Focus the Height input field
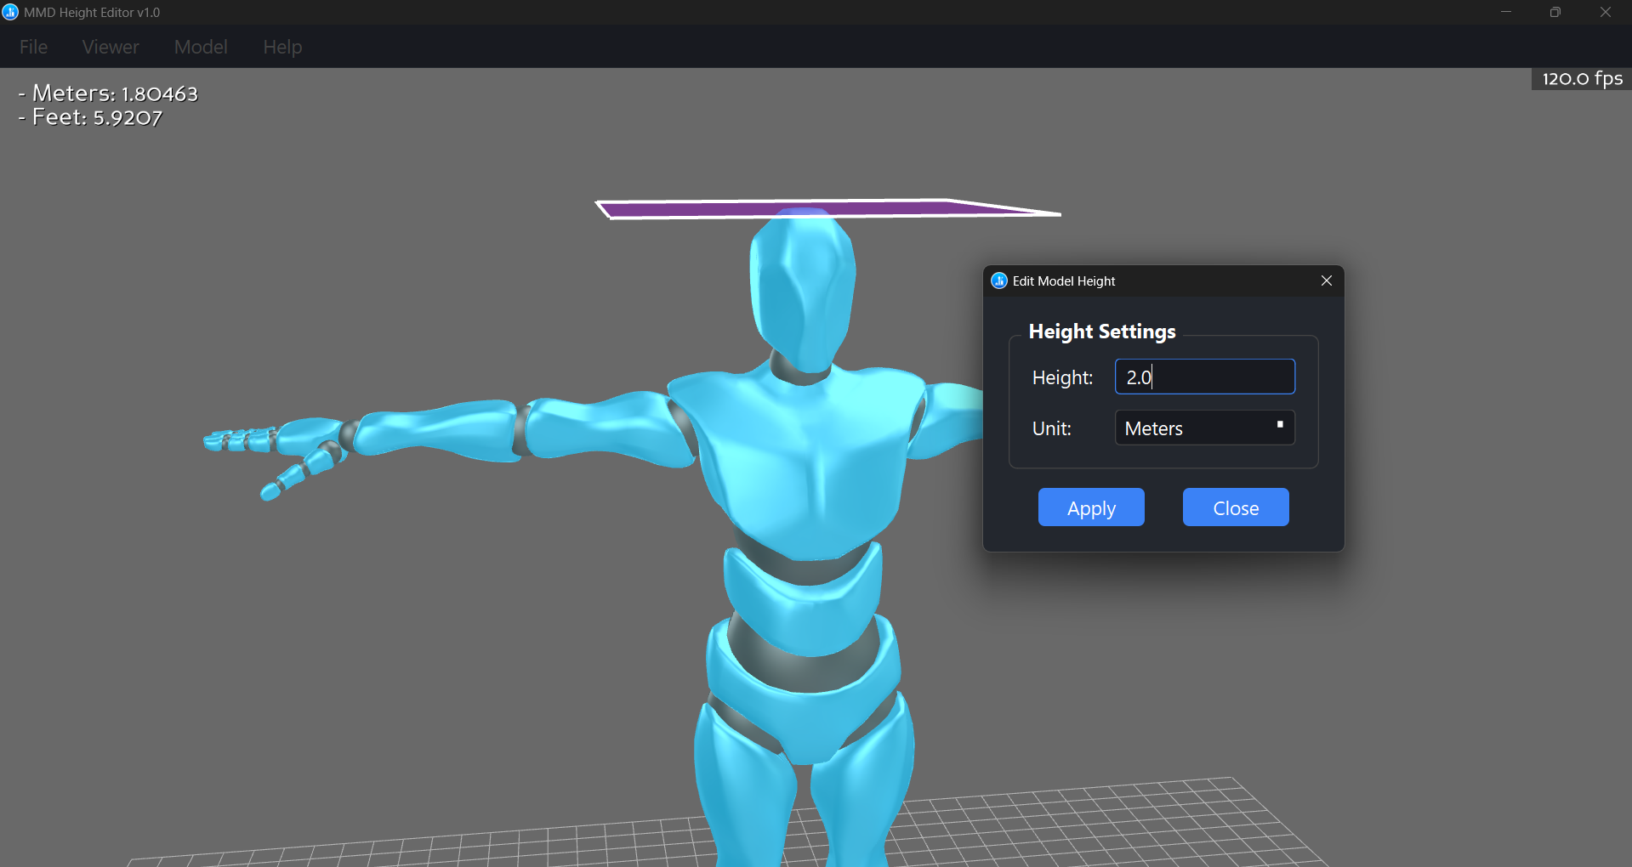Viewport: 1632px width, 867px height. (x=1205, y=377)
